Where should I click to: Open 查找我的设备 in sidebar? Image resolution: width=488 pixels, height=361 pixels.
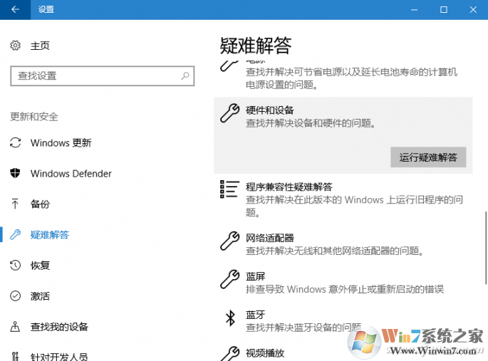pyautogui.click(x=59, y=327)
